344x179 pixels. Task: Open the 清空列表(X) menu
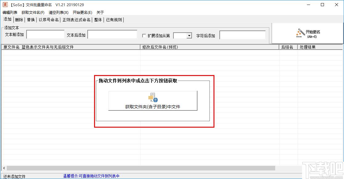[x=59, y=13]
